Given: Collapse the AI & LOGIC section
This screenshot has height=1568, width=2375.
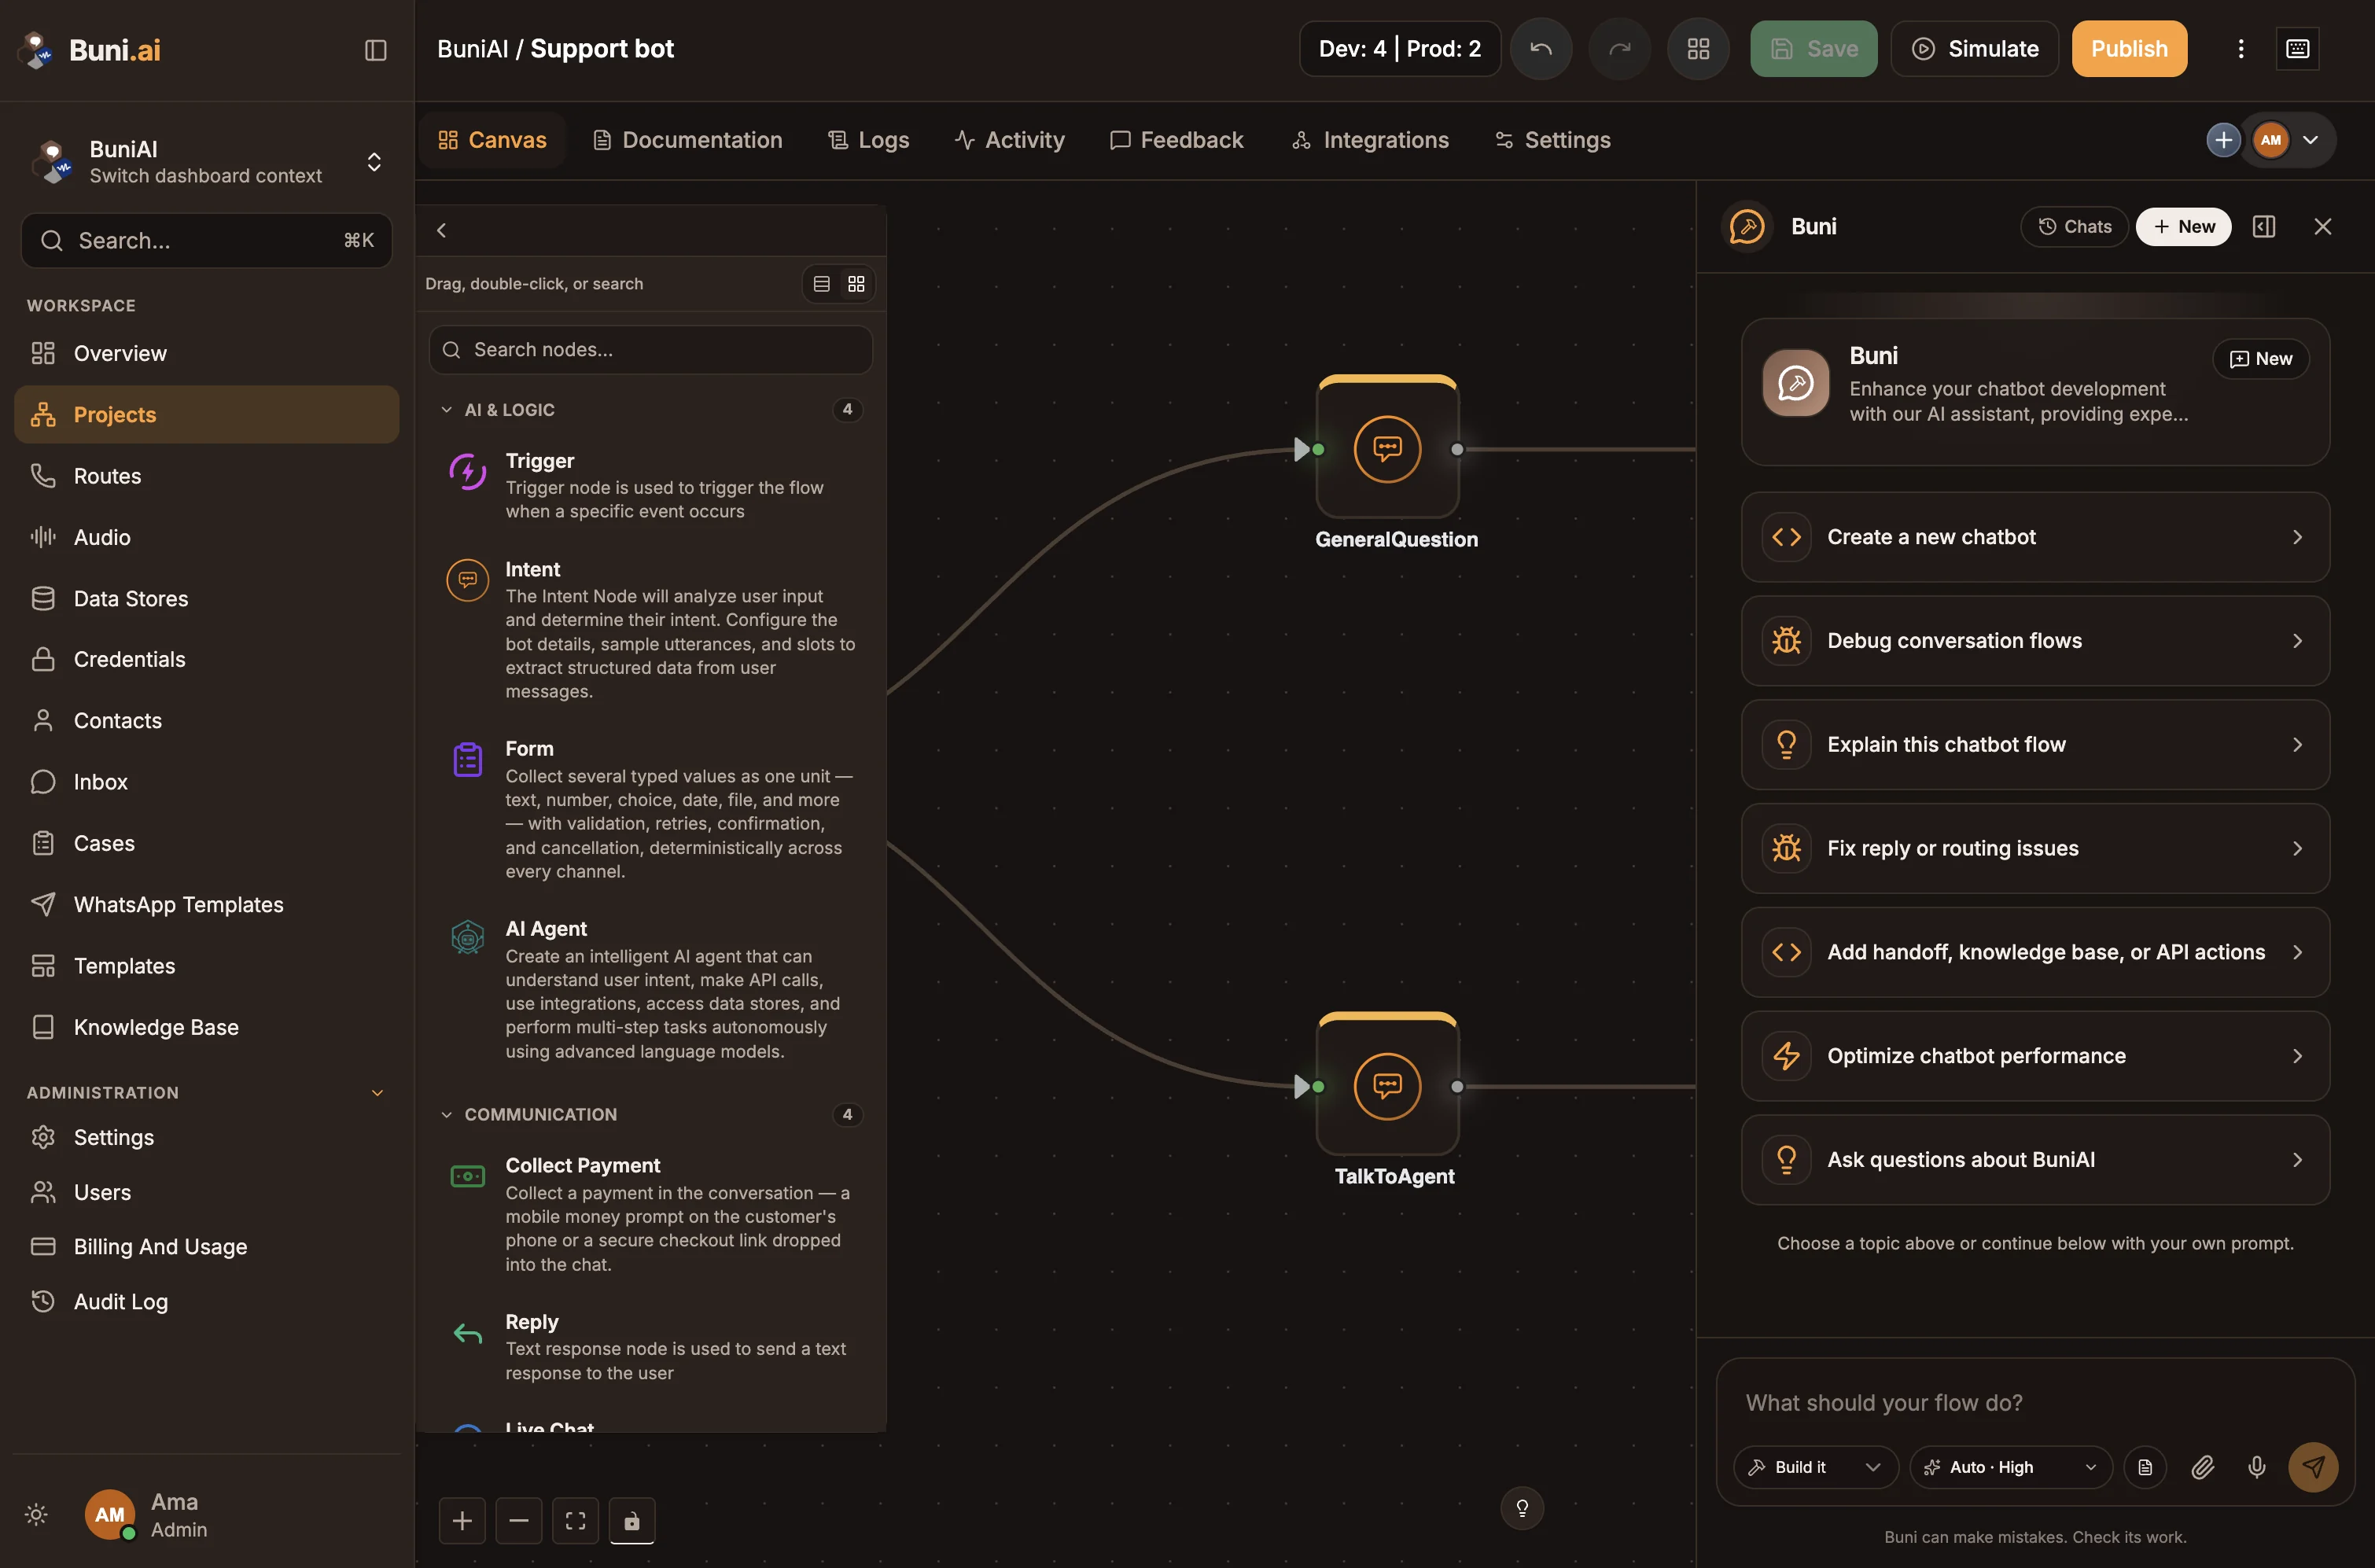Looking at the screenshot, I should [446, 410].
